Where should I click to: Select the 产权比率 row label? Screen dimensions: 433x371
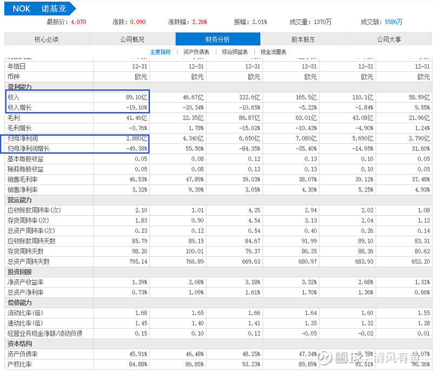(19, 365)
